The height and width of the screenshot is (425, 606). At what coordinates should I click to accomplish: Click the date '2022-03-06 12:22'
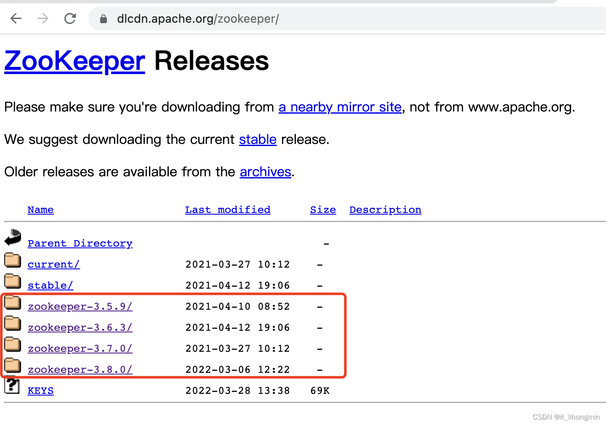[x=238, y=369]
